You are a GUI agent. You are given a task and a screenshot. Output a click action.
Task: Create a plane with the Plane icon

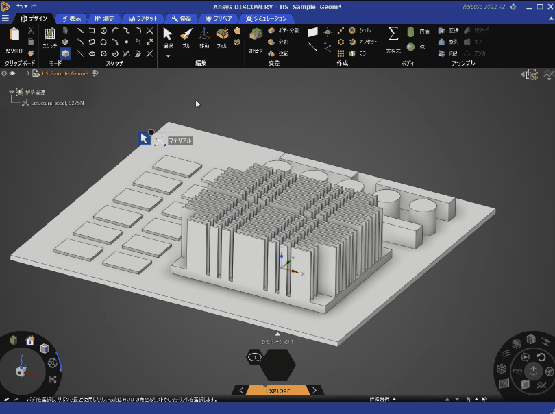click(x=312, y=32)
